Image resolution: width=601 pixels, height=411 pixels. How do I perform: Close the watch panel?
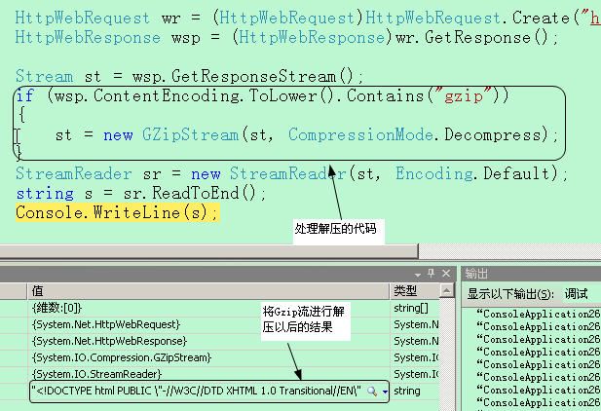click(x=446, y=274)
